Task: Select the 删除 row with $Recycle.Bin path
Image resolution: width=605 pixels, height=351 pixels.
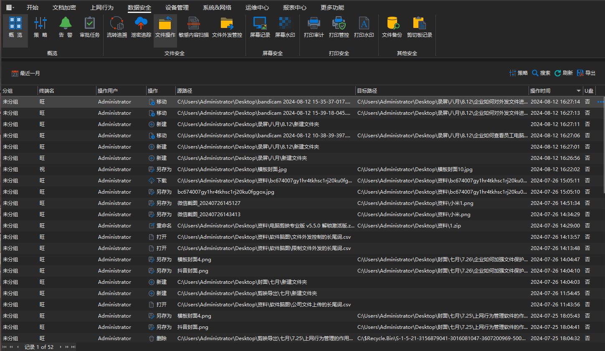Action: point(302,338)
